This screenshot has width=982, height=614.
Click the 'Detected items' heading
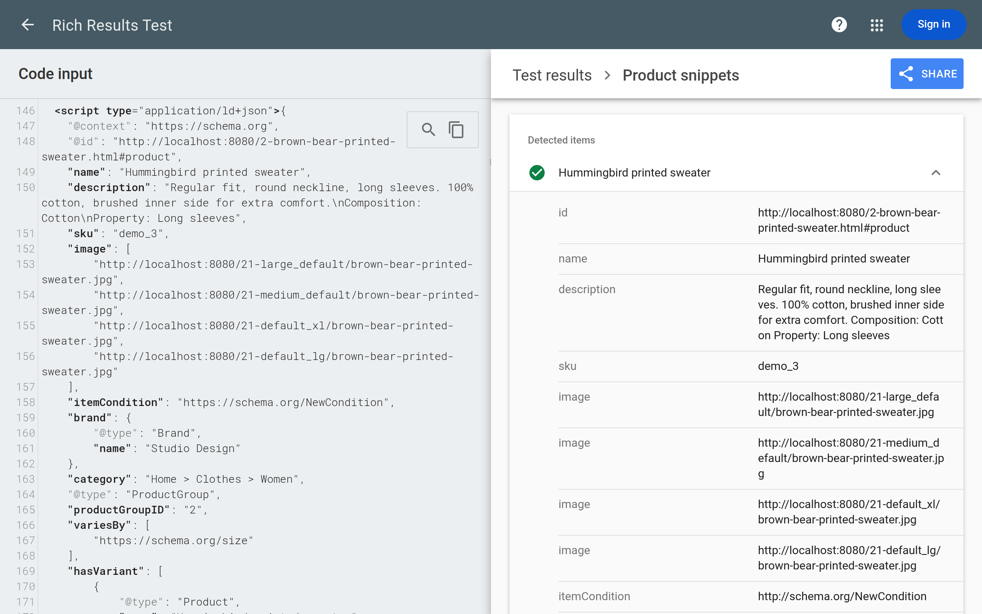[x=561, y=140]
